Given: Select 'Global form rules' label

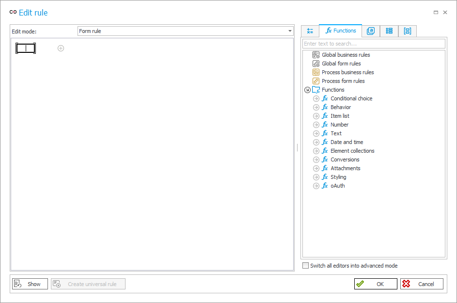Looking at the screenshot, I should pyautogui.click(x=341, y=64).
